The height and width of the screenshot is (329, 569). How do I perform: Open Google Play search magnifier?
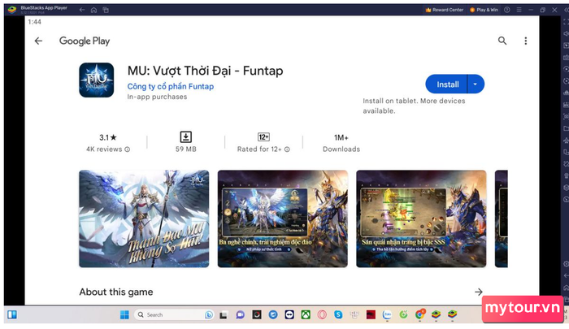click(502, 41)
